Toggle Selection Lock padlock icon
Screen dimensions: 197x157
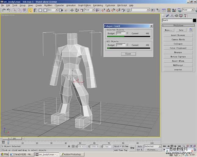tap(69, 146)
